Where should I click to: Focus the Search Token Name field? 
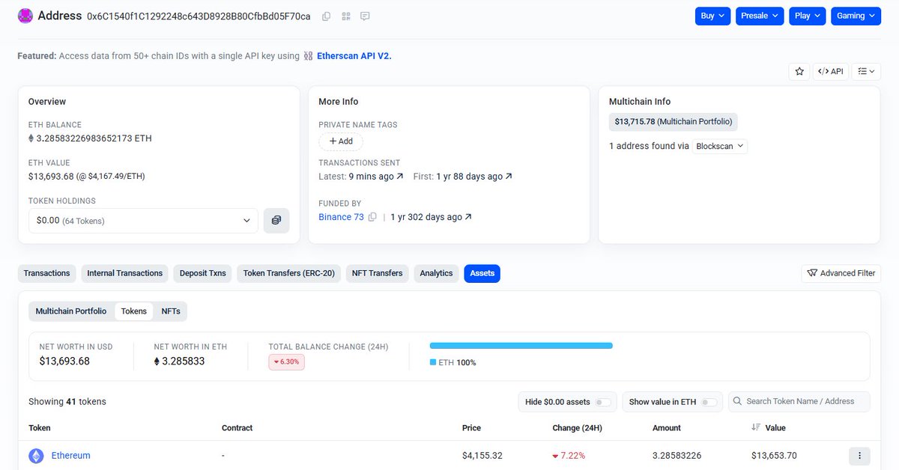799,402
